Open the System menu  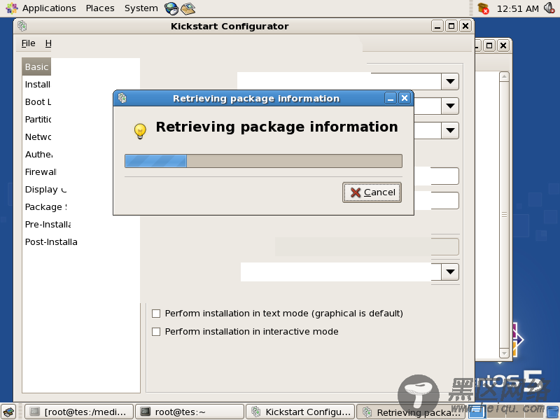141,8
